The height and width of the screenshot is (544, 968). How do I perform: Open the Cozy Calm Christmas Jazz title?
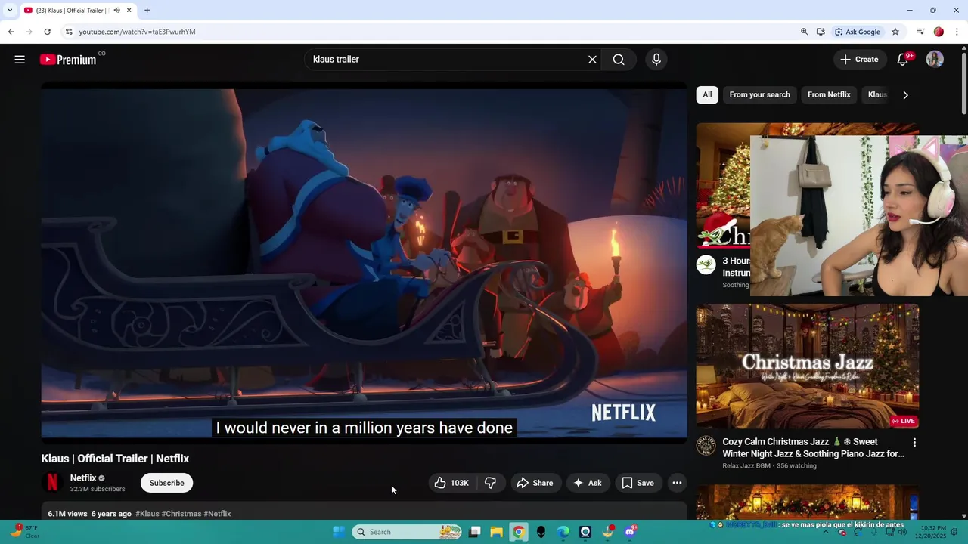[x=813, y=448]
